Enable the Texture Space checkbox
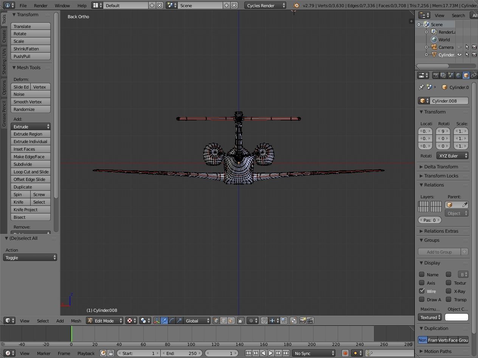This screenshot has width=478, height=358. point(449,283)
